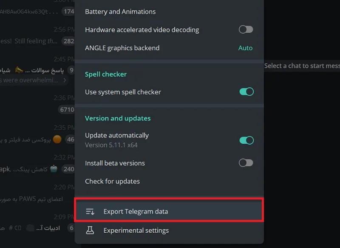Click the megaphone icon in chat list
The image size is (340, 248).
(x=19, y=70)
